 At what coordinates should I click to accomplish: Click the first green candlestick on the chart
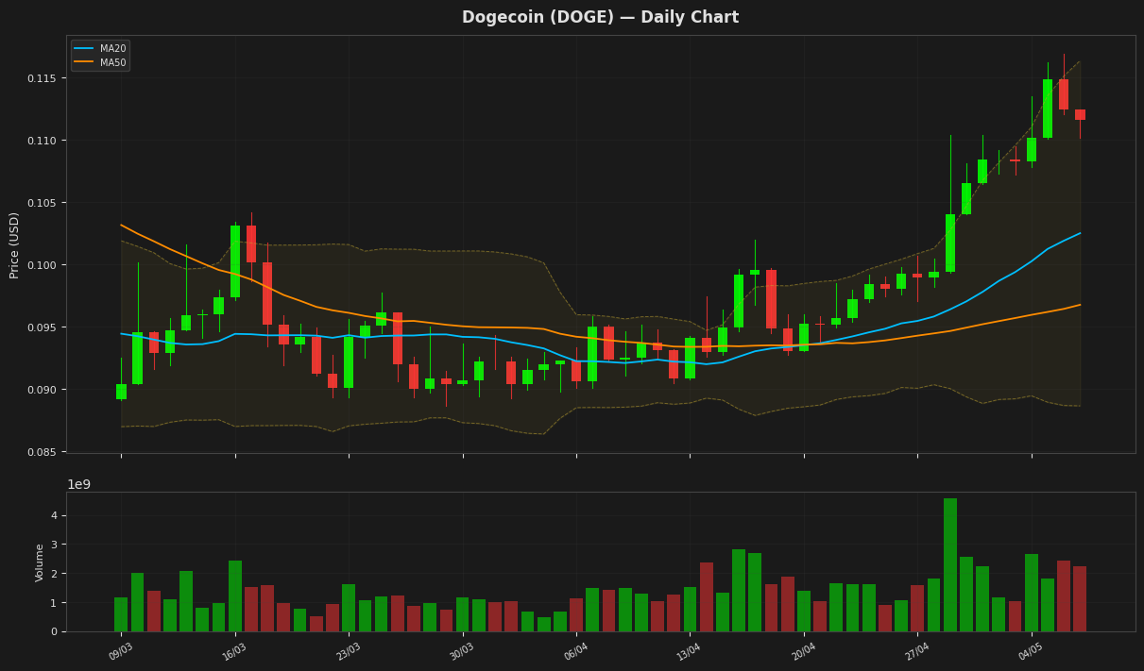pyautogui.click(x=121, y=392)
